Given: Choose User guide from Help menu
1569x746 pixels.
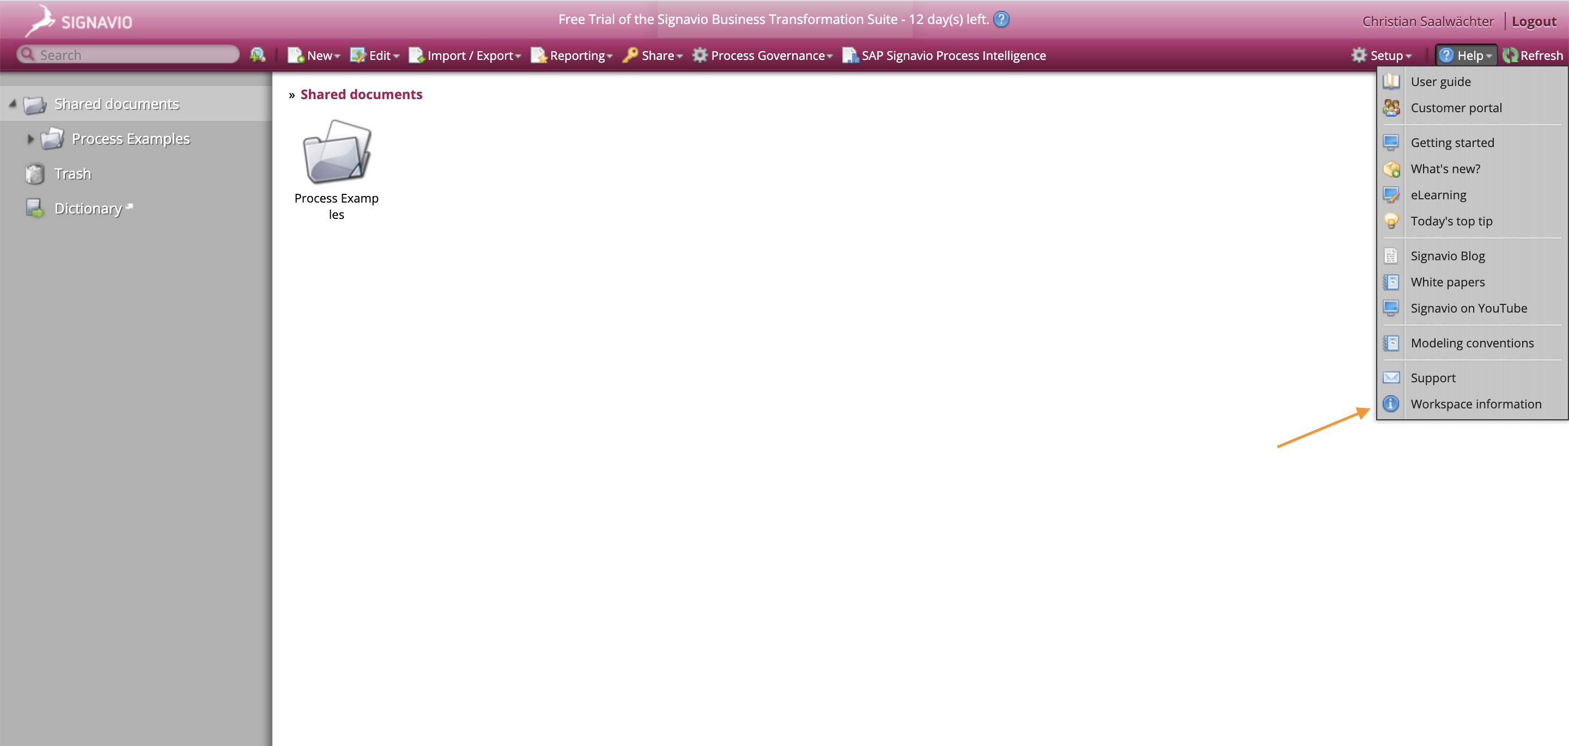Looking at the screenshot, I should click(1440, 82).
